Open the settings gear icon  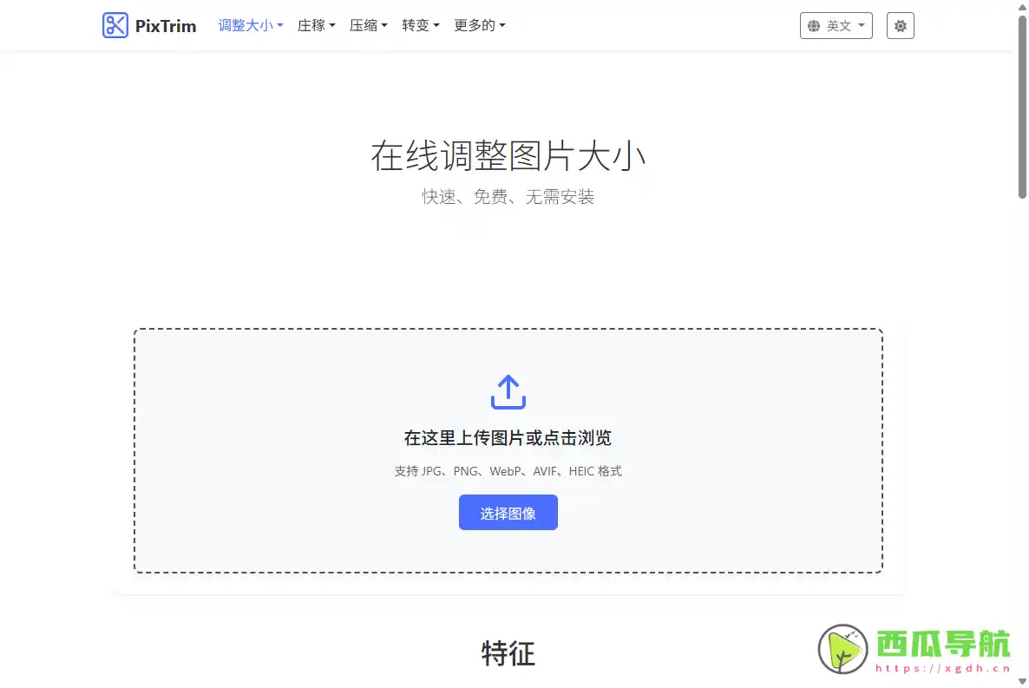[900, 26]
